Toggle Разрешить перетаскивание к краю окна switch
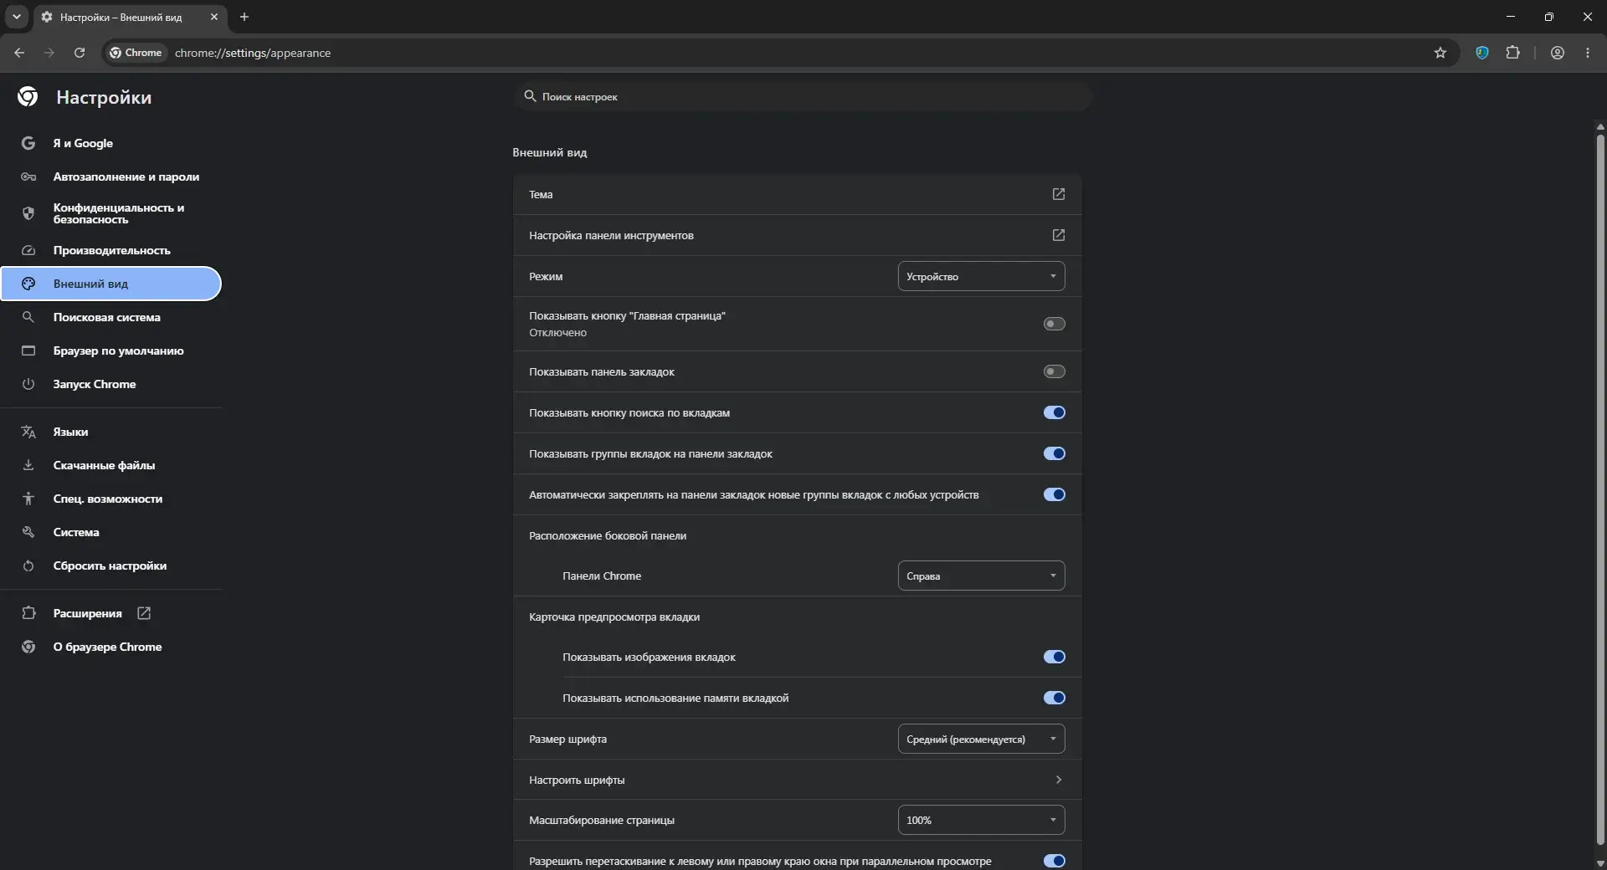 tap(1055, 861)
